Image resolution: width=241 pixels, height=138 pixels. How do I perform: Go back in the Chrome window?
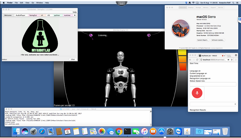190,60
